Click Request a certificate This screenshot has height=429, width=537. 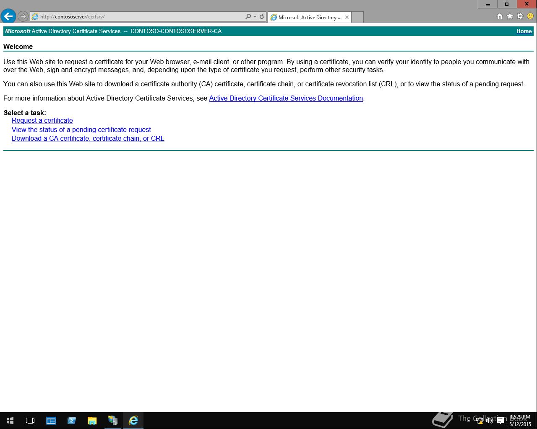point(42,120)
